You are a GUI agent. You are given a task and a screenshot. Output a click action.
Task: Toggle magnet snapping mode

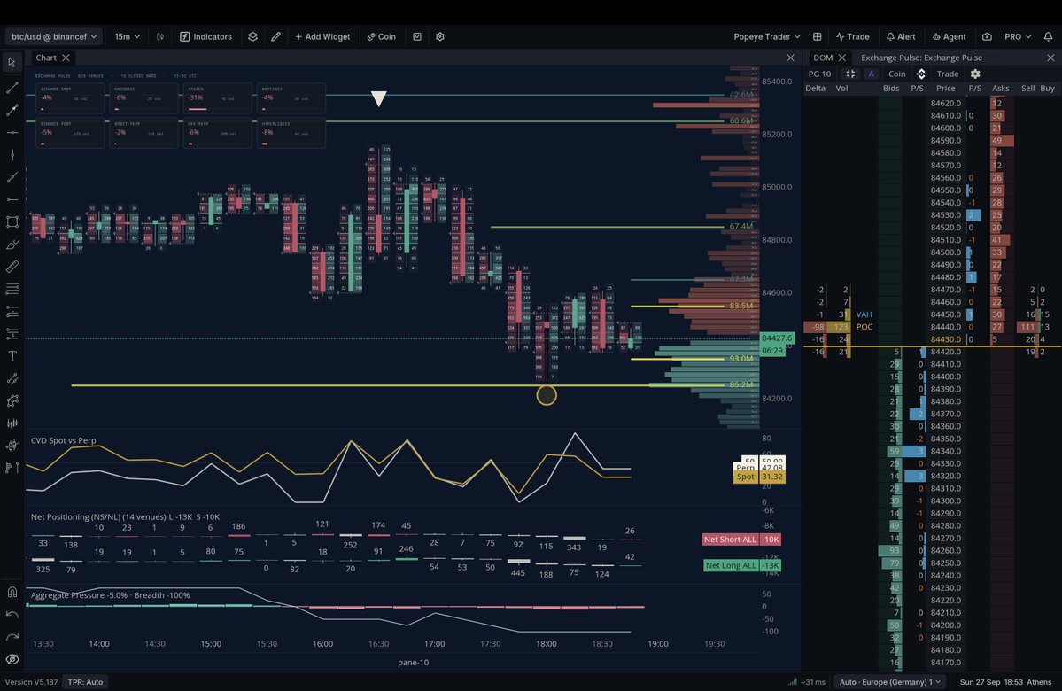(x=12, y=593)
